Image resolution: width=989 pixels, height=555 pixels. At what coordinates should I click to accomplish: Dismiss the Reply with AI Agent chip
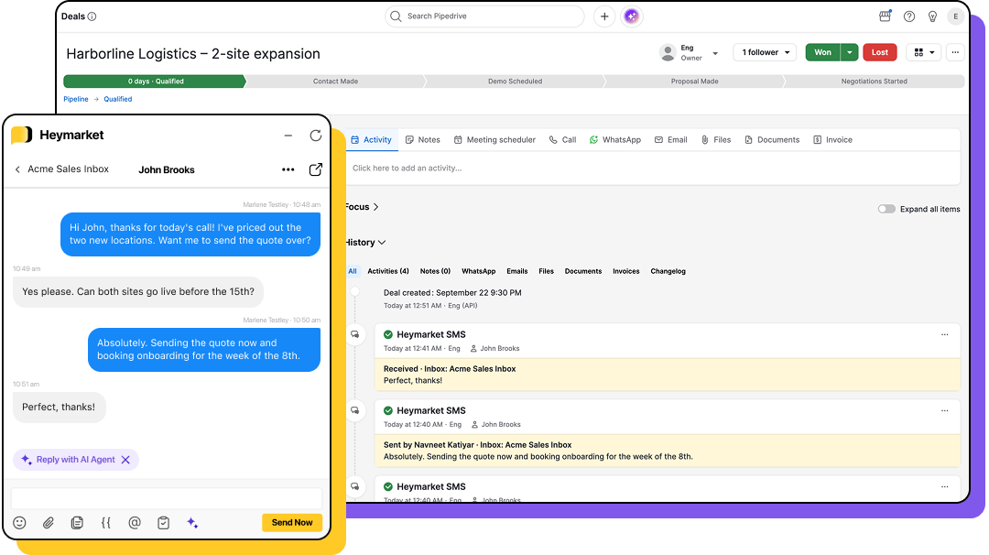pyautogui.click(x=125, y=460)
